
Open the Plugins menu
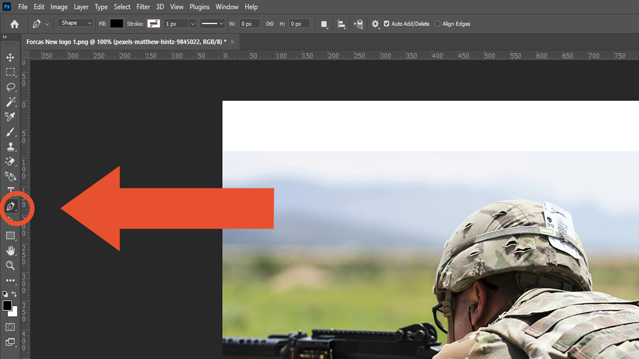click(x=200, y=7)
